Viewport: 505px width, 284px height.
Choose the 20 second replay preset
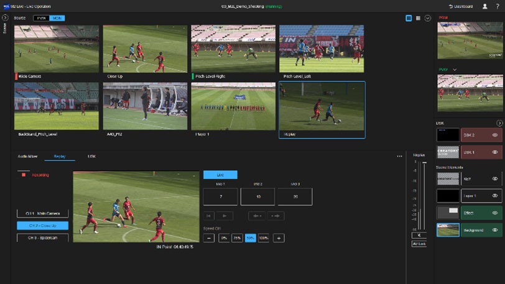point(295,196)
